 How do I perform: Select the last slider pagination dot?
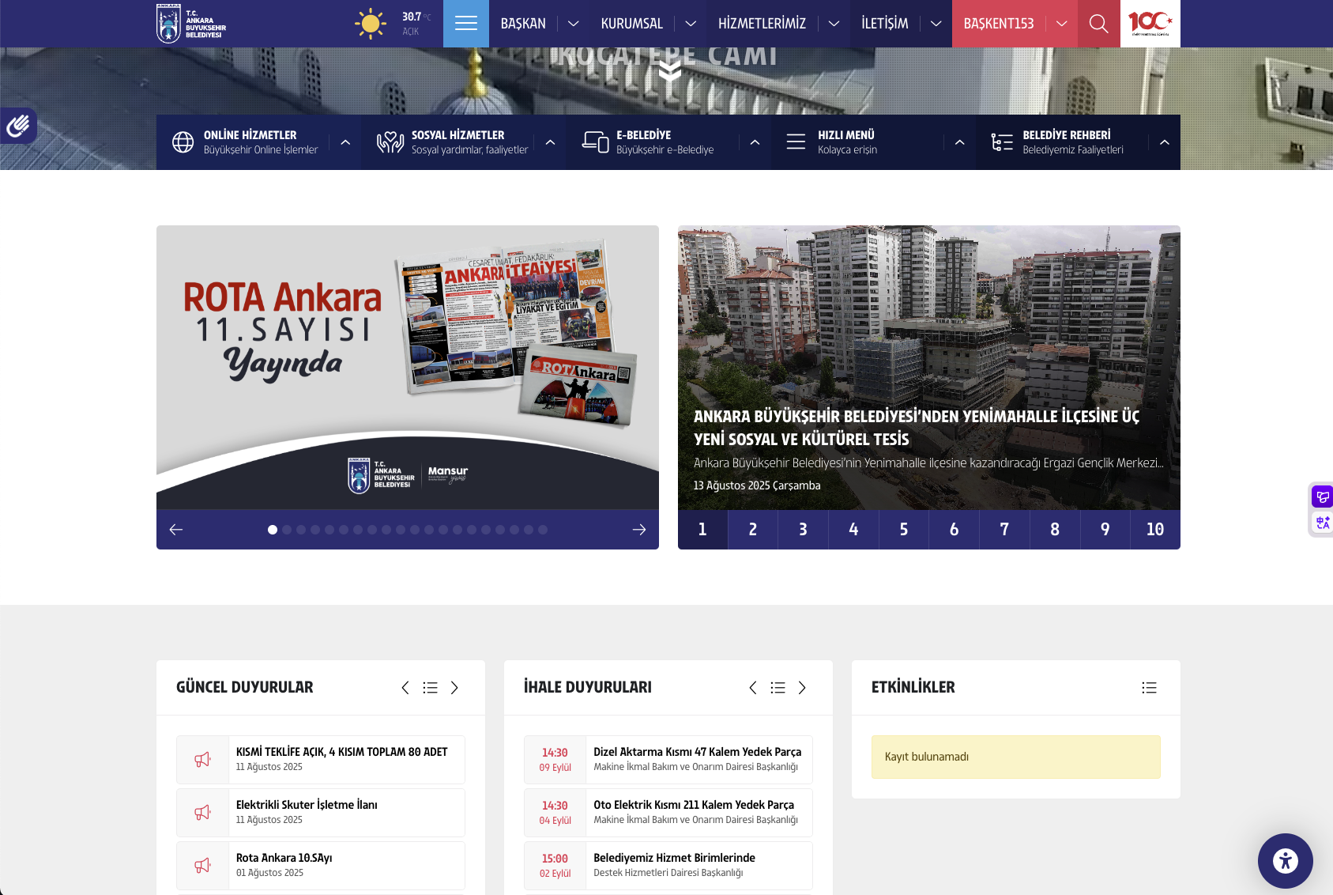543,530
